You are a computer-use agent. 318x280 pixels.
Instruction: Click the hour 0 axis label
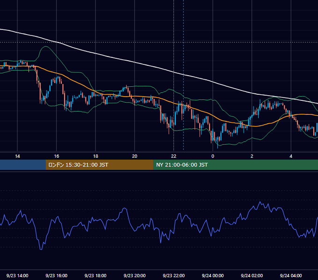click(x=213, y=156)
